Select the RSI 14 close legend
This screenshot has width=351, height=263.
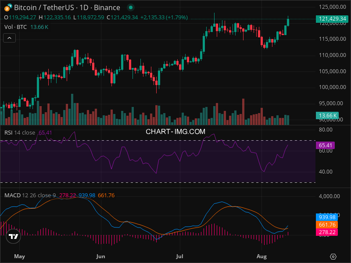pyautogui.click(x=20, y=133)
